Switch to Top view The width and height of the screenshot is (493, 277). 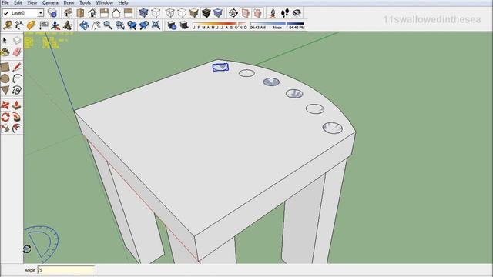coord(80,13)
